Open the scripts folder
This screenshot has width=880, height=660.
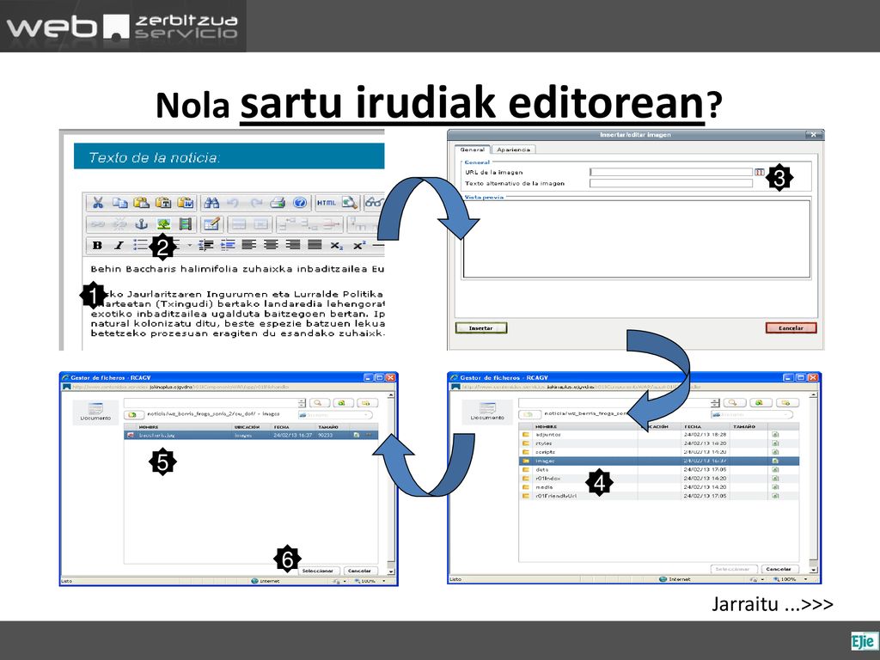tap(659, 452)
